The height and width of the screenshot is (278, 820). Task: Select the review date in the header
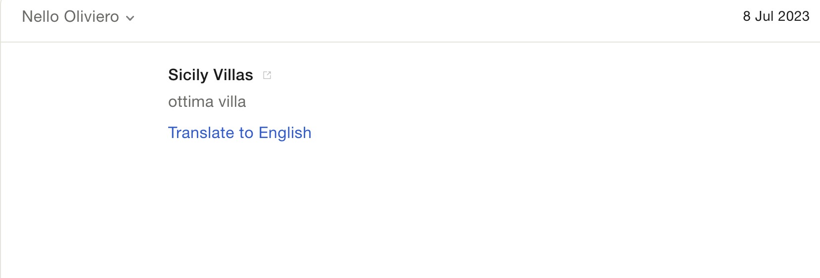(775, 16)
